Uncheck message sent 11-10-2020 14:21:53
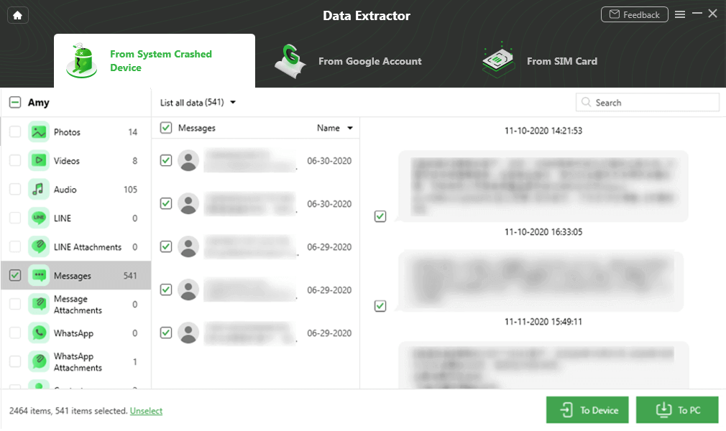 (380, 216)
